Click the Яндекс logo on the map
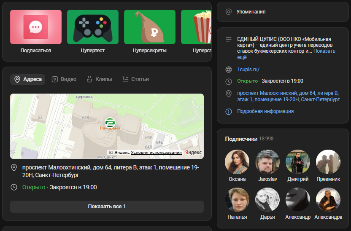 point(193,152)
